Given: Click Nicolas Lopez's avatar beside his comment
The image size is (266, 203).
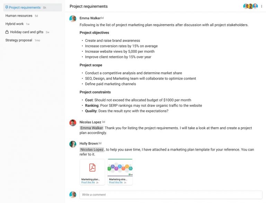Looking at the screenshot, I should (73, 123).
